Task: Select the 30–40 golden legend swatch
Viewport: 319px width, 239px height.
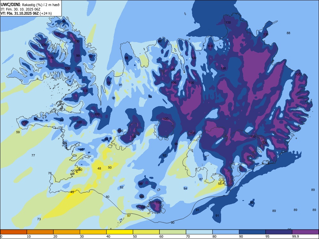Action: click(x=93, y=232)
